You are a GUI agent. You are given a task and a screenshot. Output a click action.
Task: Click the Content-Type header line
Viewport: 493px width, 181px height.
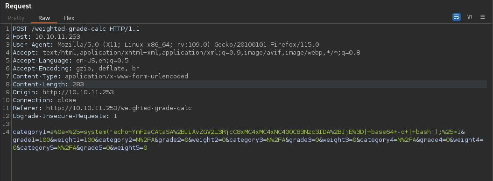pyautogui.click(x=100, y=77)
